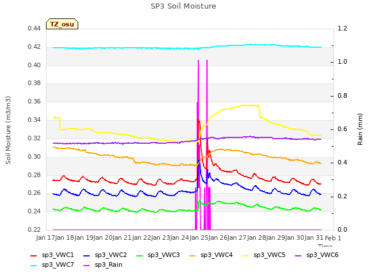Toggle the sp3_VWC1 legend entry
368x276 pixels.
click(52, 255)
